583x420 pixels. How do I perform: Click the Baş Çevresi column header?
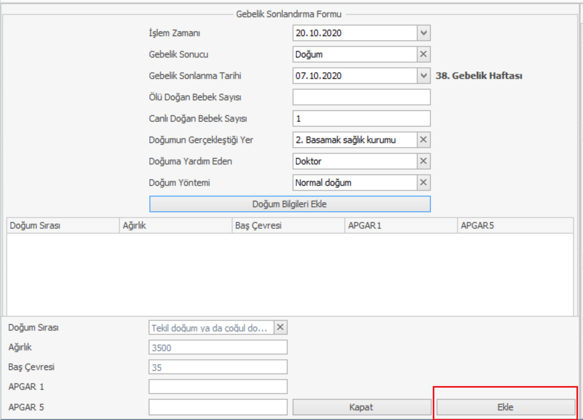287,225
